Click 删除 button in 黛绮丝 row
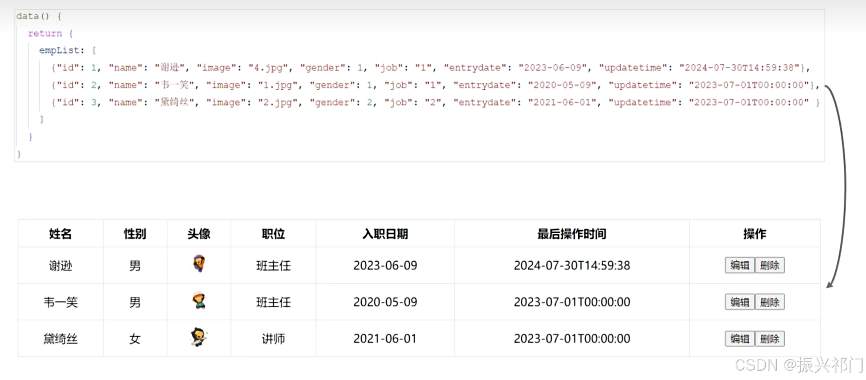This screenshot has height=380, width=866. pos(770,339)
